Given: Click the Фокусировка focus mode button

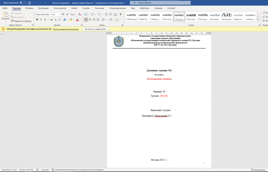Looking at the screenshot, I should point(258,170).
